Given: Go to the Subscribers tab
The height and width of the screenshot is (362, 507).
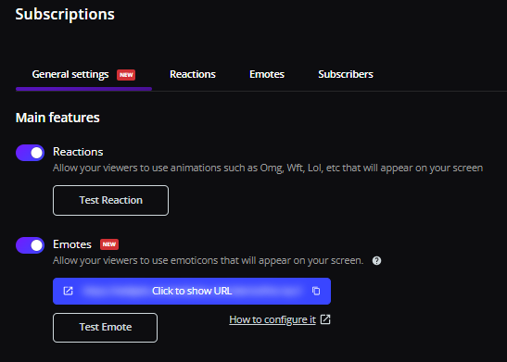Looking at the screenshot, I should click(346, 74).
